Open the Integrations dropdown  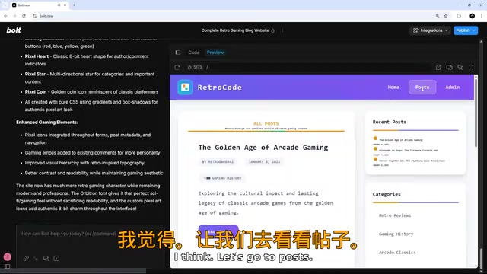point(431,30)
